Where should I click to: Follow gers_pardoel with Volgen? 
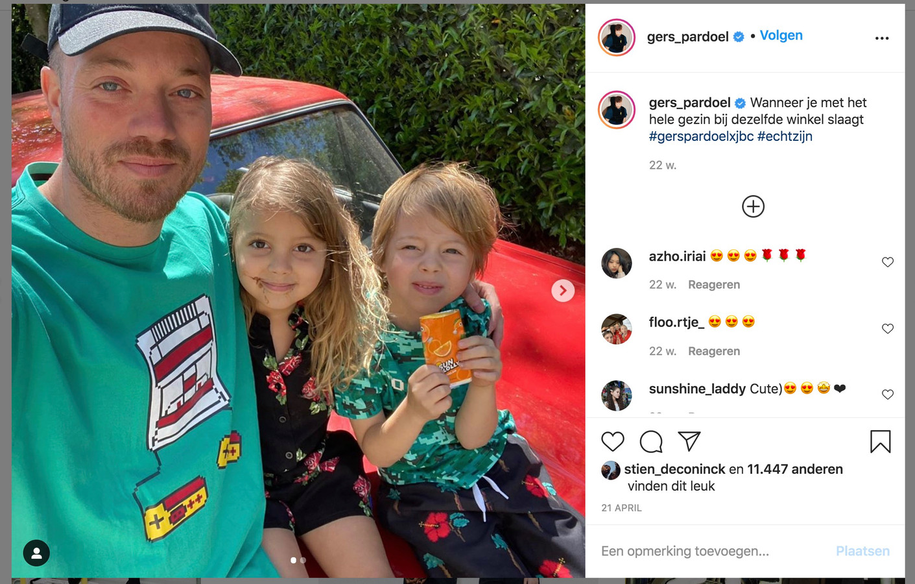pos(781,36)
